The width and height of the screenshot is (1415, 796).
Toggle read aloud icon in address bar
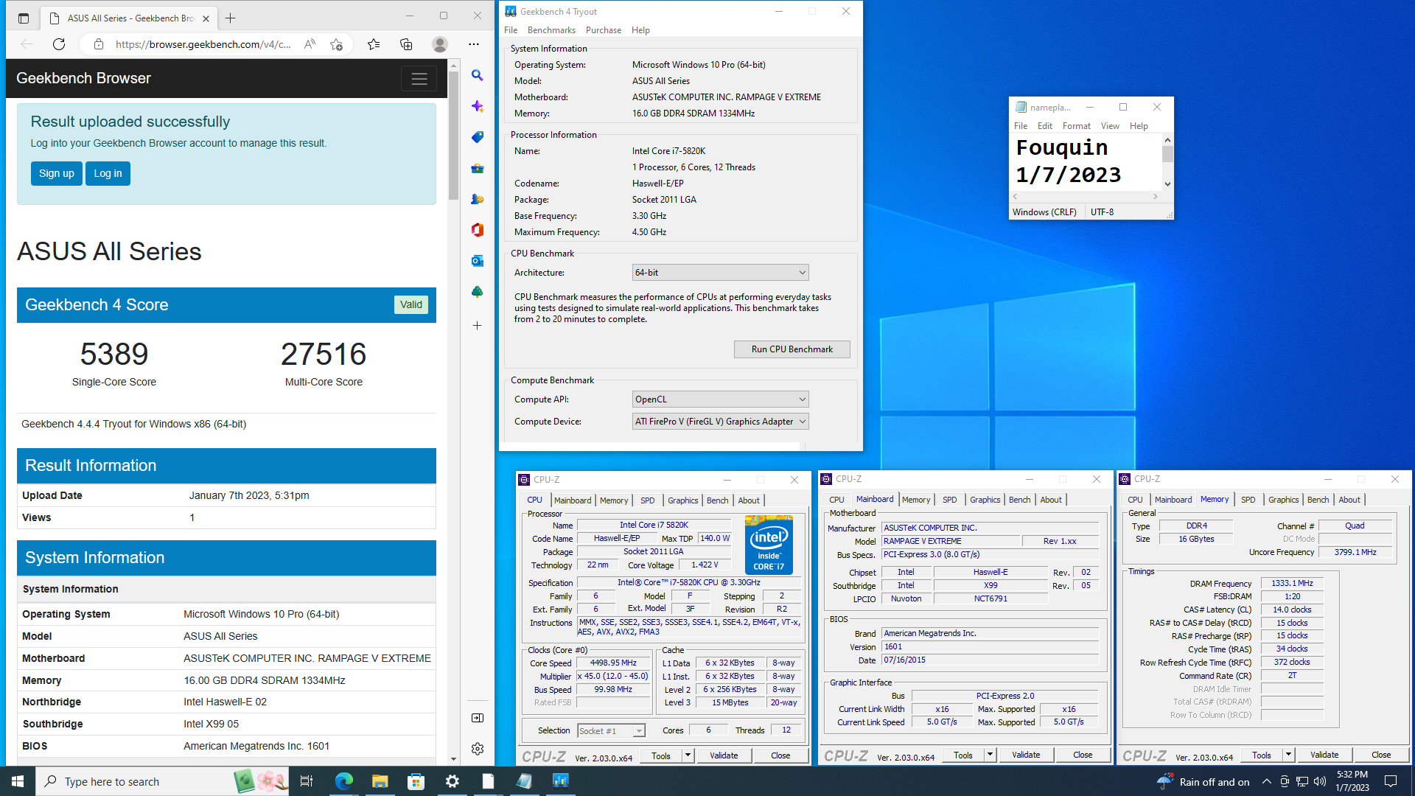pos(310,44)
